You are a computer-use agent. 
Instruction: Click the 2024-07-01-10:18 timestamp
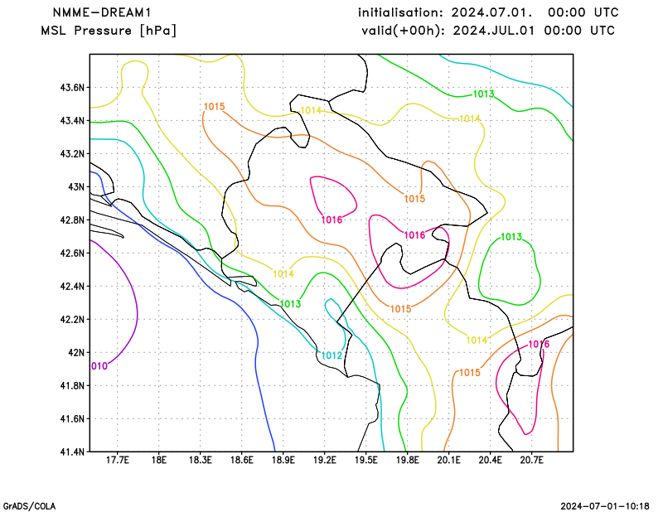tap(605, 506)
